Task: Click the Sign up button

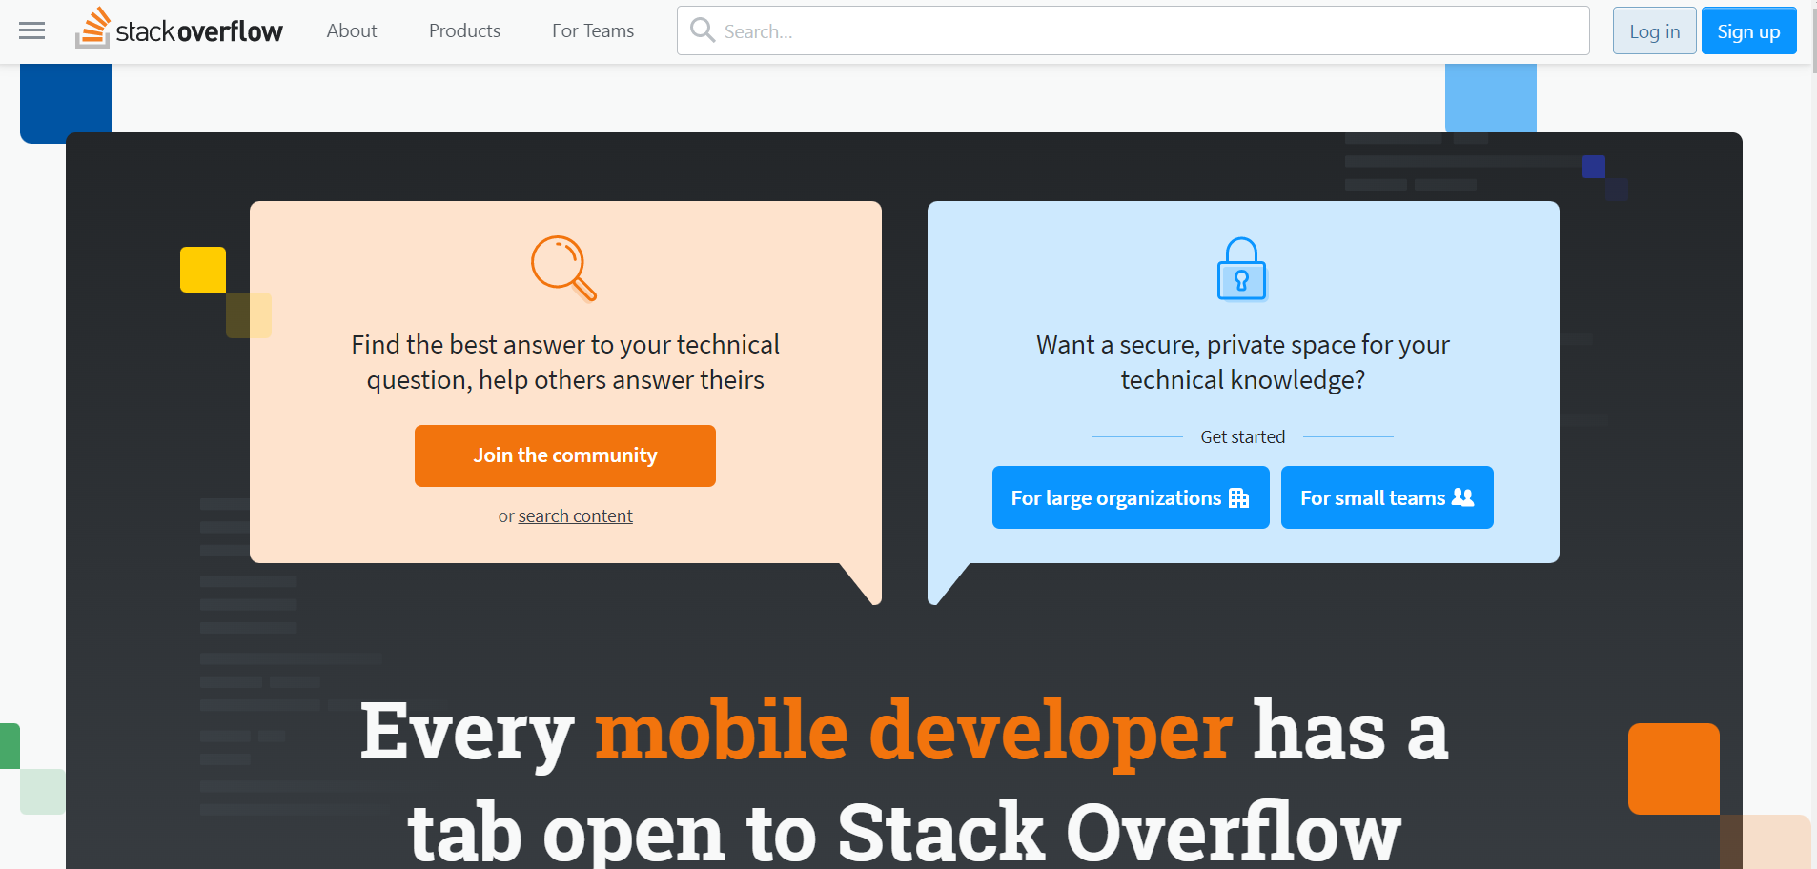Action: [1748, 30]
